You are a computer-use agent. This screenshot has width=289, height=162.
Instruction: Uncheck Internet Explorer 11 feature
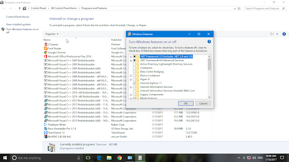click(135, 83)
